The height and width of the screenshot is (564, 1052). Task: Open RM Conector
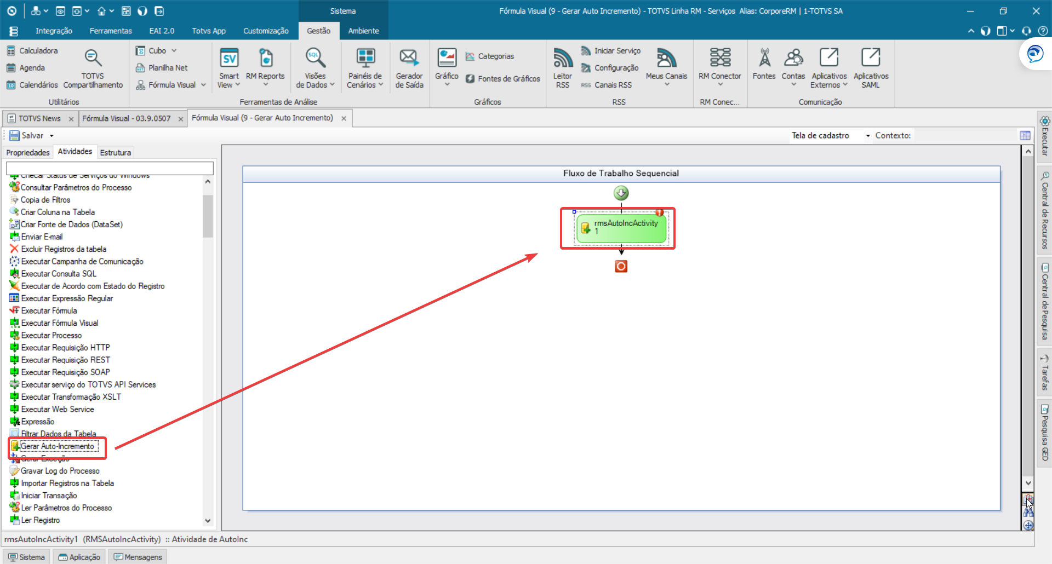[719, 68]
